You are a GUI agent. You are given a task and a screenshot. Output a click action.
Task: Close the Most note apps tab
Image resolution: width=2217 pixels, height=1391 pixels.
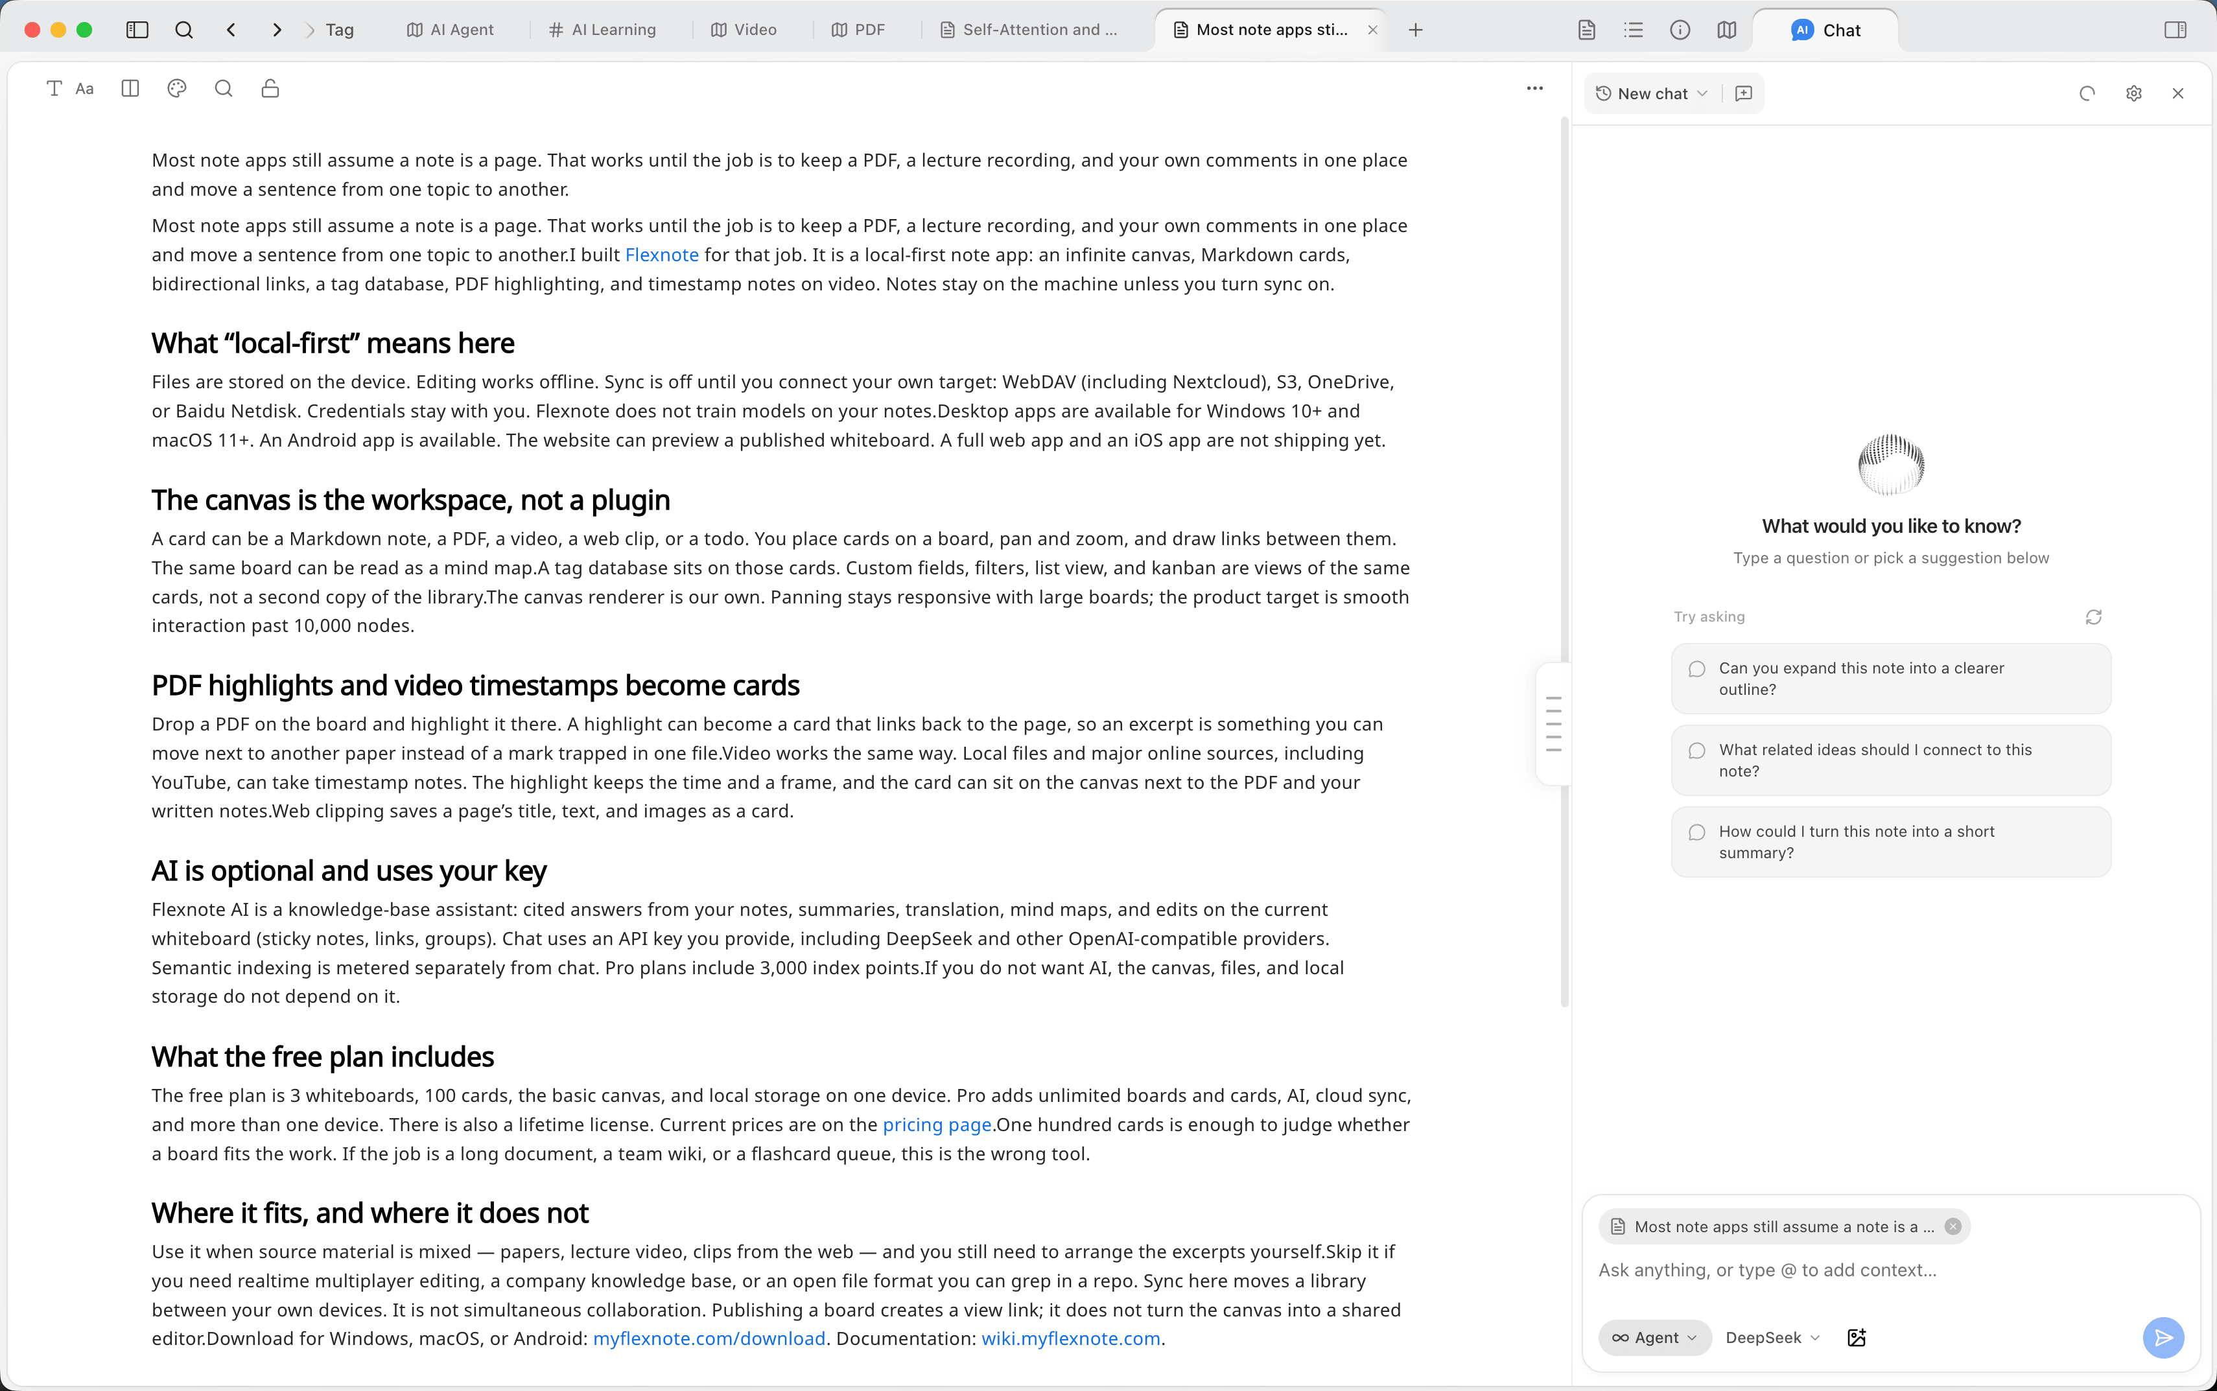[x=1372, y=29]
